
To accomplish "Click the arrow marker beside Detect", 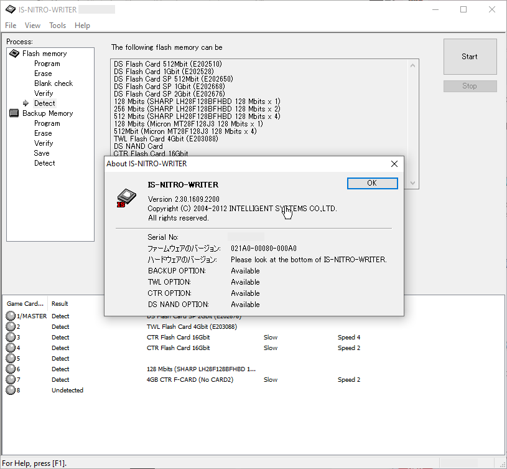I will (x=26, y=103).
